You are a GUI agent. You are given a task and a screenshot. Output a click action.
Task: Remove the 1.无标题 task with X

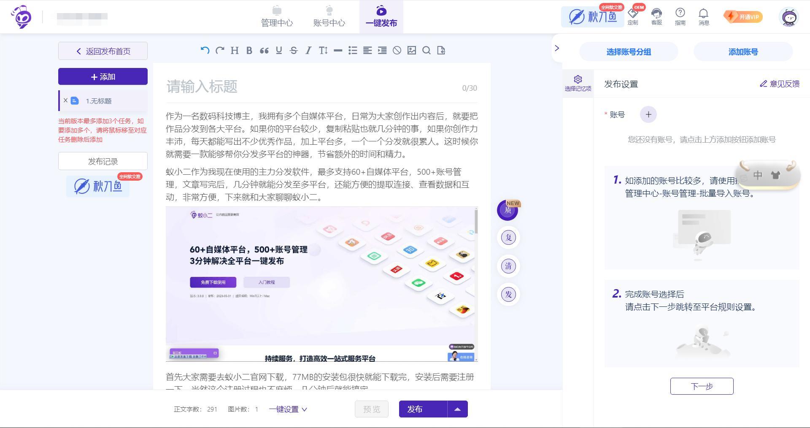65,100
